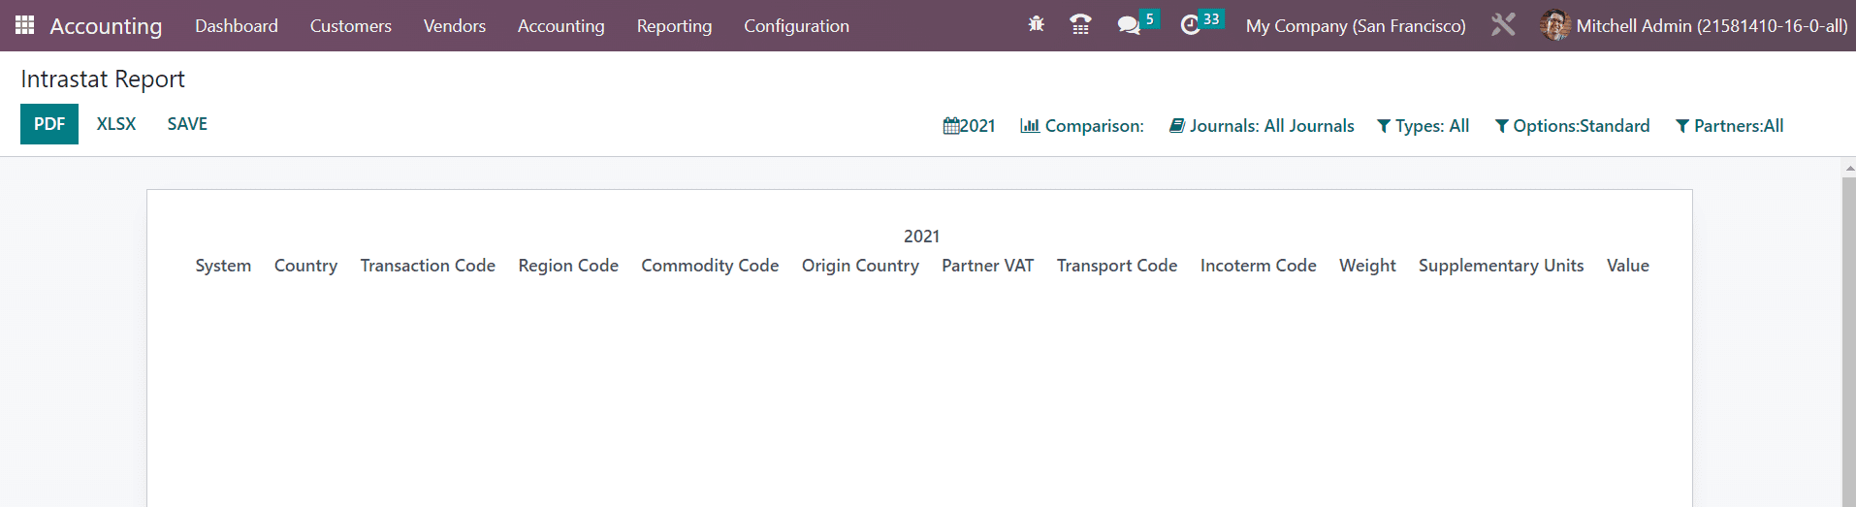
Task: Open the 2021 calendar date filter
Action: coord(969,126)
